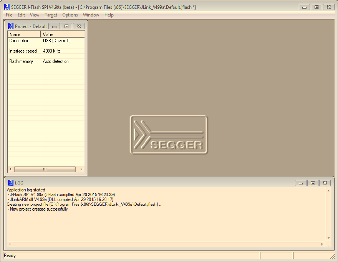
Task: Select the Auto detection value
Action: tap(56, 61)
